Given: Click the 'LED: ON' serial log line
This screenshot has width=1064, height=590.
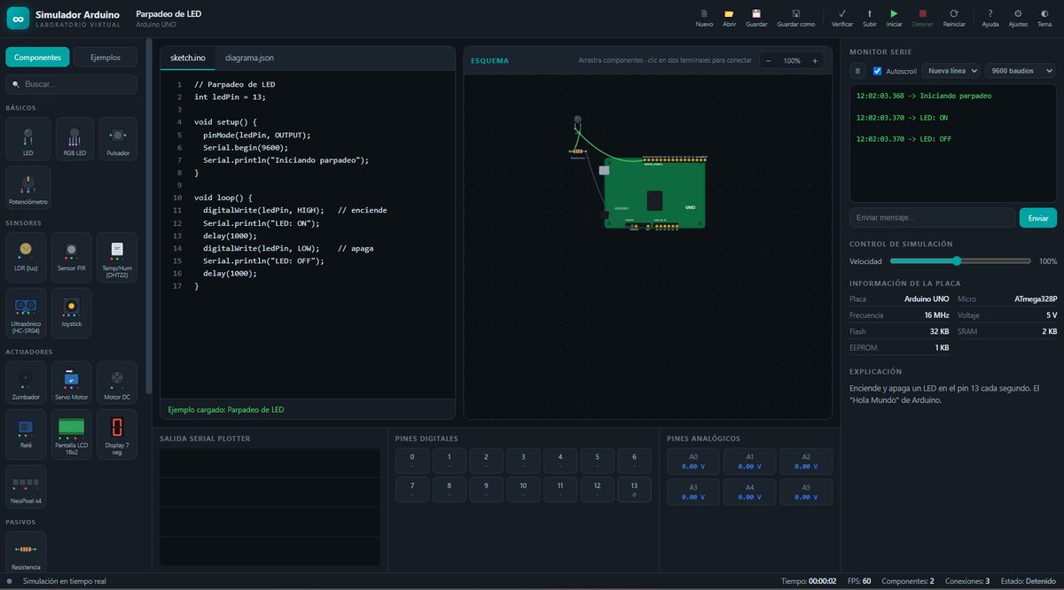Looking at the screenshot, I should 902,117.
